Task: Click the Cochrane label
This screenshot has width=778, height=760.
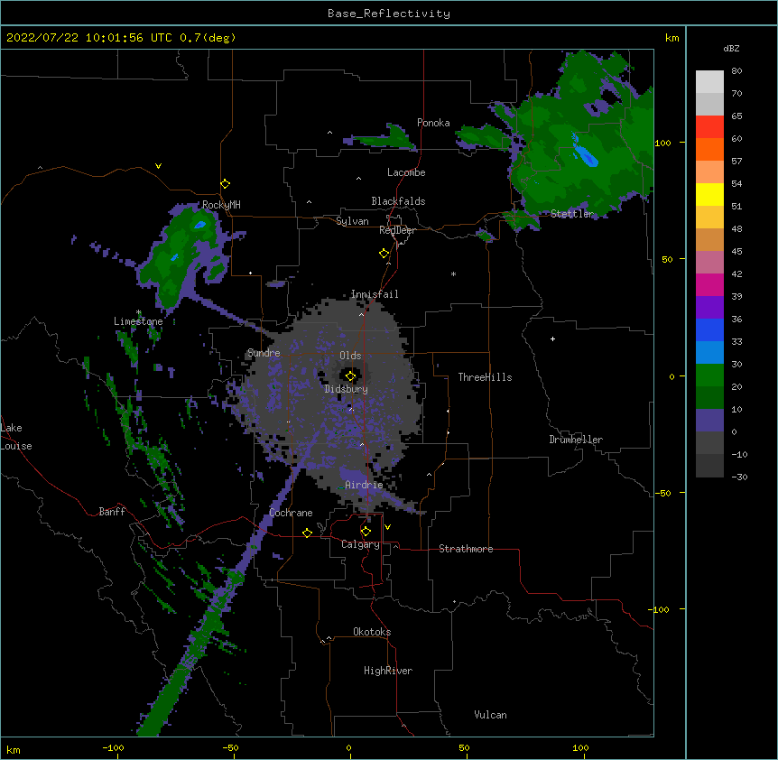Action: click(x=291, y=513)
